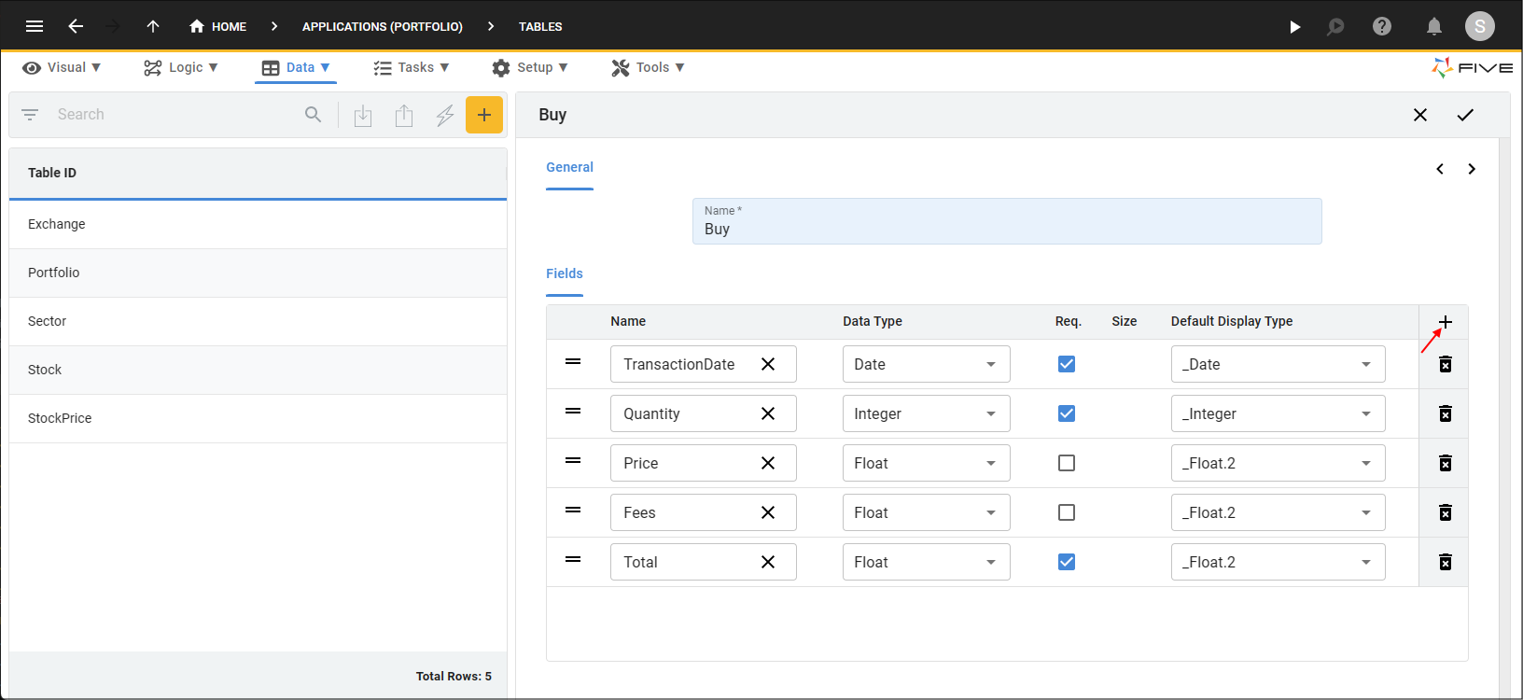Viewport: 1523px width, 700px height.
Task: Open Display Type dropdown showing _Date
Action: tap(1278, 364)
